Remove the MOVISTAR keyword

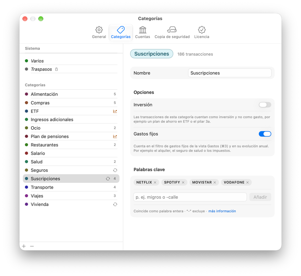click(x=215, y=183)
